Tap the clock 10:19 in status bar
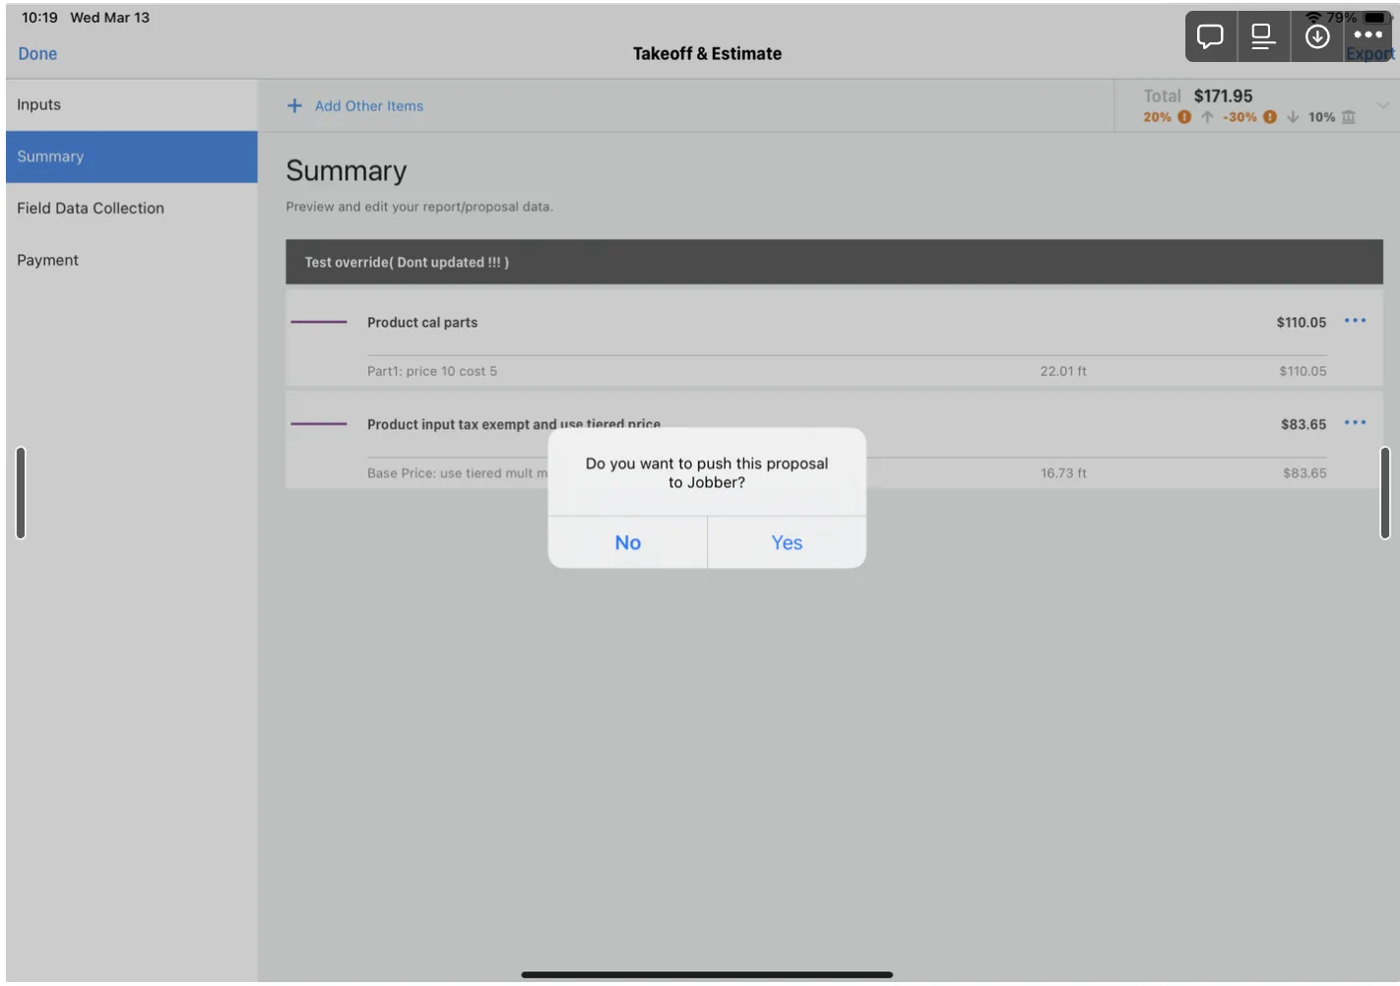The image size is (1400, 986). tap(39, 18)
